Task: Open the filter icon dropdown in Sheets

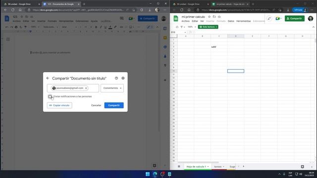Action: click(183, 27)
